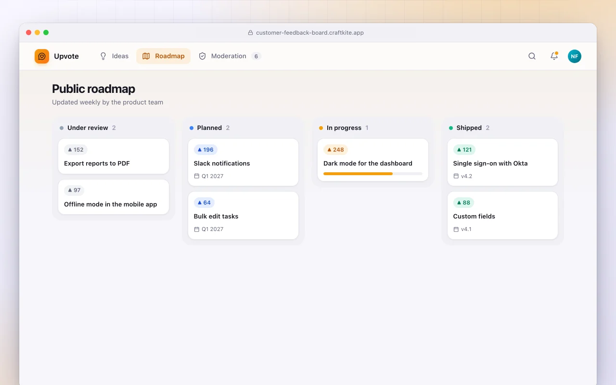Click the Upvote logo icon

(42, 56)
